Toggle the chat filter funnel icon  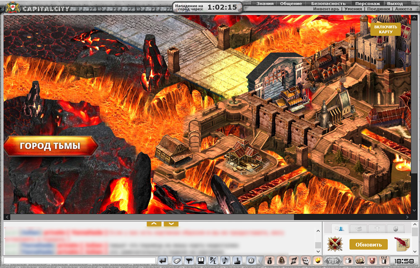click(189, 260)
